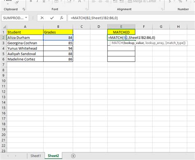Viewport: 195px width, 160px height.
Task: Select column A header
Action: [25, 27]
